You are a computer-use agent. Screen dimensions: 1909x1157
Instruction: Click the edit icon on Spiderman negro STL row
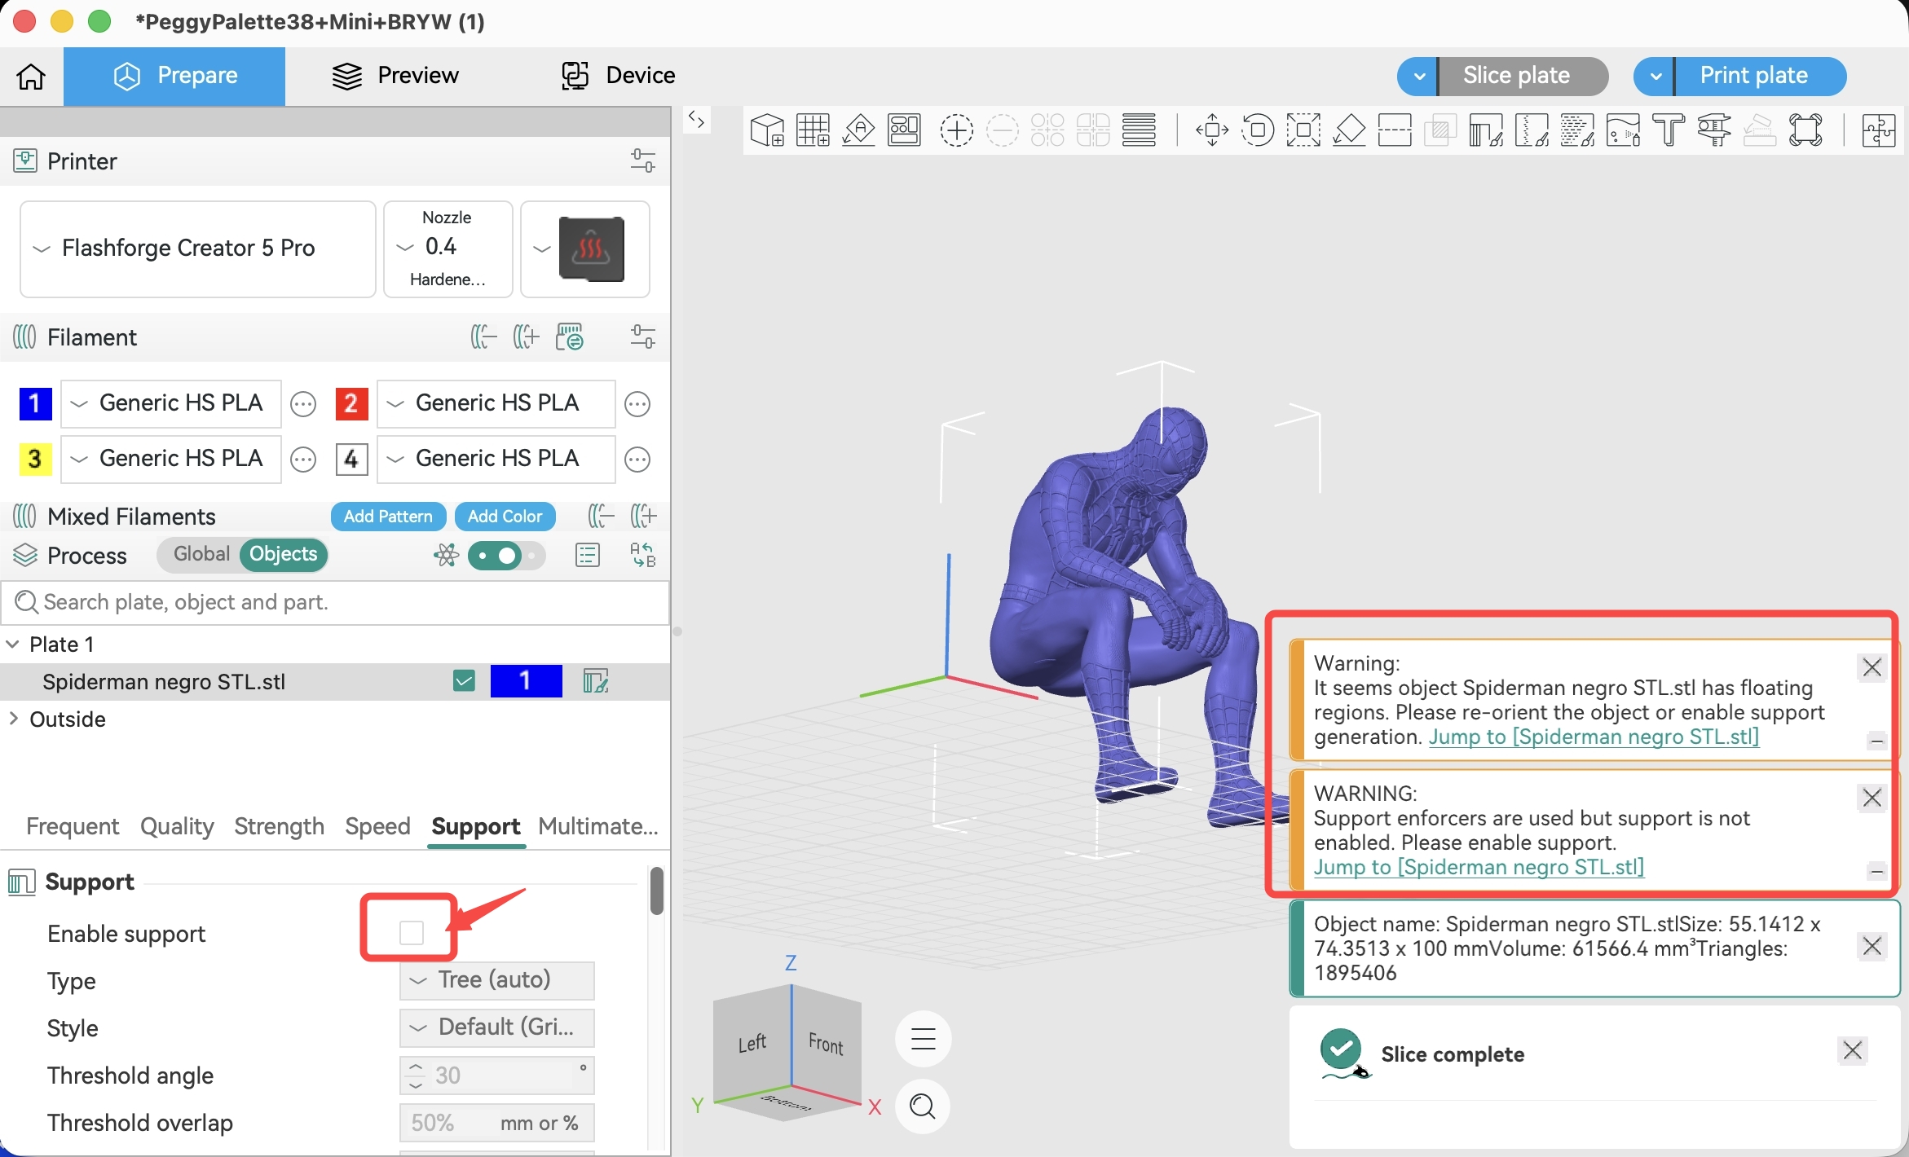596,681
